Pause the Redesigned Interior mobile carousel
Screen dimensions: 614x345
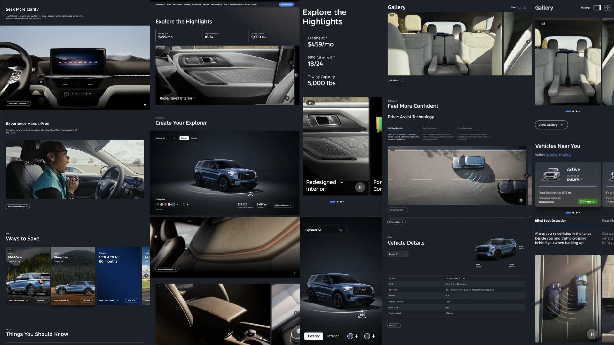(x=360, y=187)
